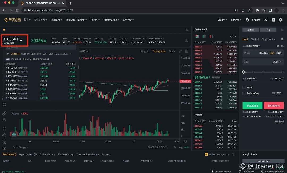Viewport: 287px width, 173px height.
Task: Click ticker bar preferences slider icon
Action: (187, 41)
